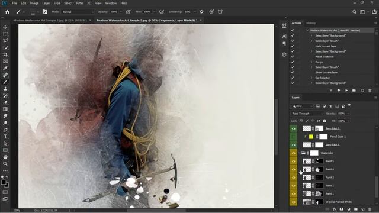Switch to Modern Watercolor Art Sample 1 tab
Viewport: 379px width, 213px height.
50,20
